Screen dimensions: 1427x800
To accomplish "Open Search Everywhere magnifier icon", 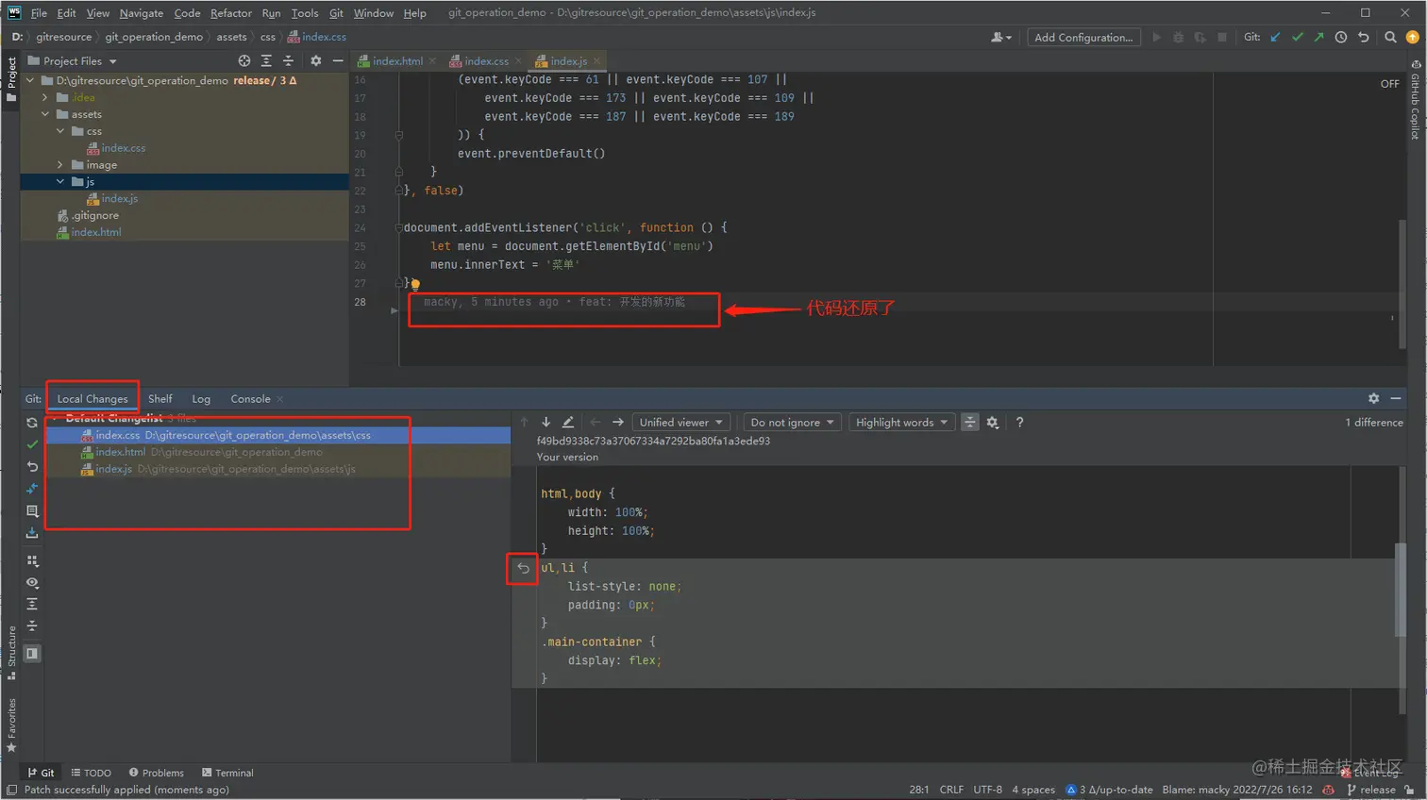I will pos(1390,38).
